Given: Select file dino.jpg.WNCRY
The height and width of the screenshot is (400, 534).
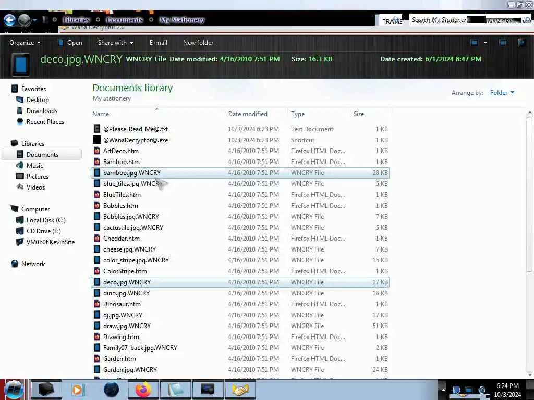Looking at the screenshot, I should [x=240, y=293].
